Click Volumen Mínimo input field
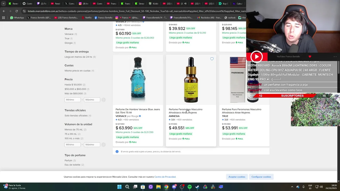Screen dimensions: 340x191 pos(73,145)
